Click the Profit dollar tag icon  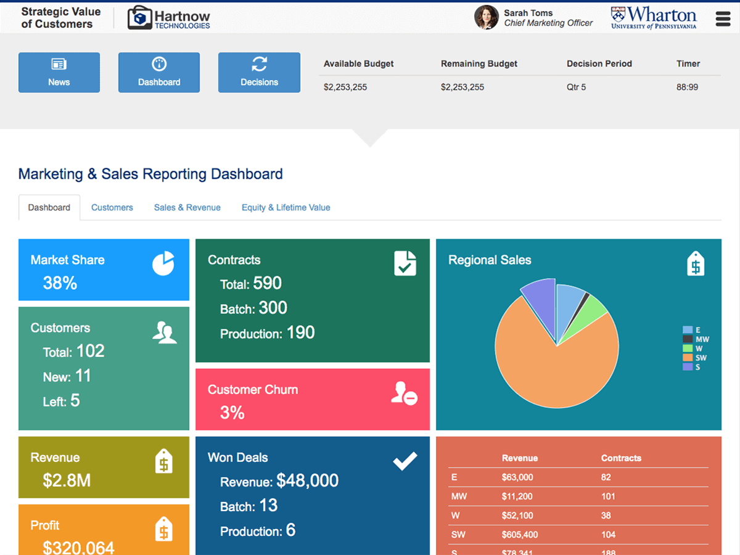[163, 529]
